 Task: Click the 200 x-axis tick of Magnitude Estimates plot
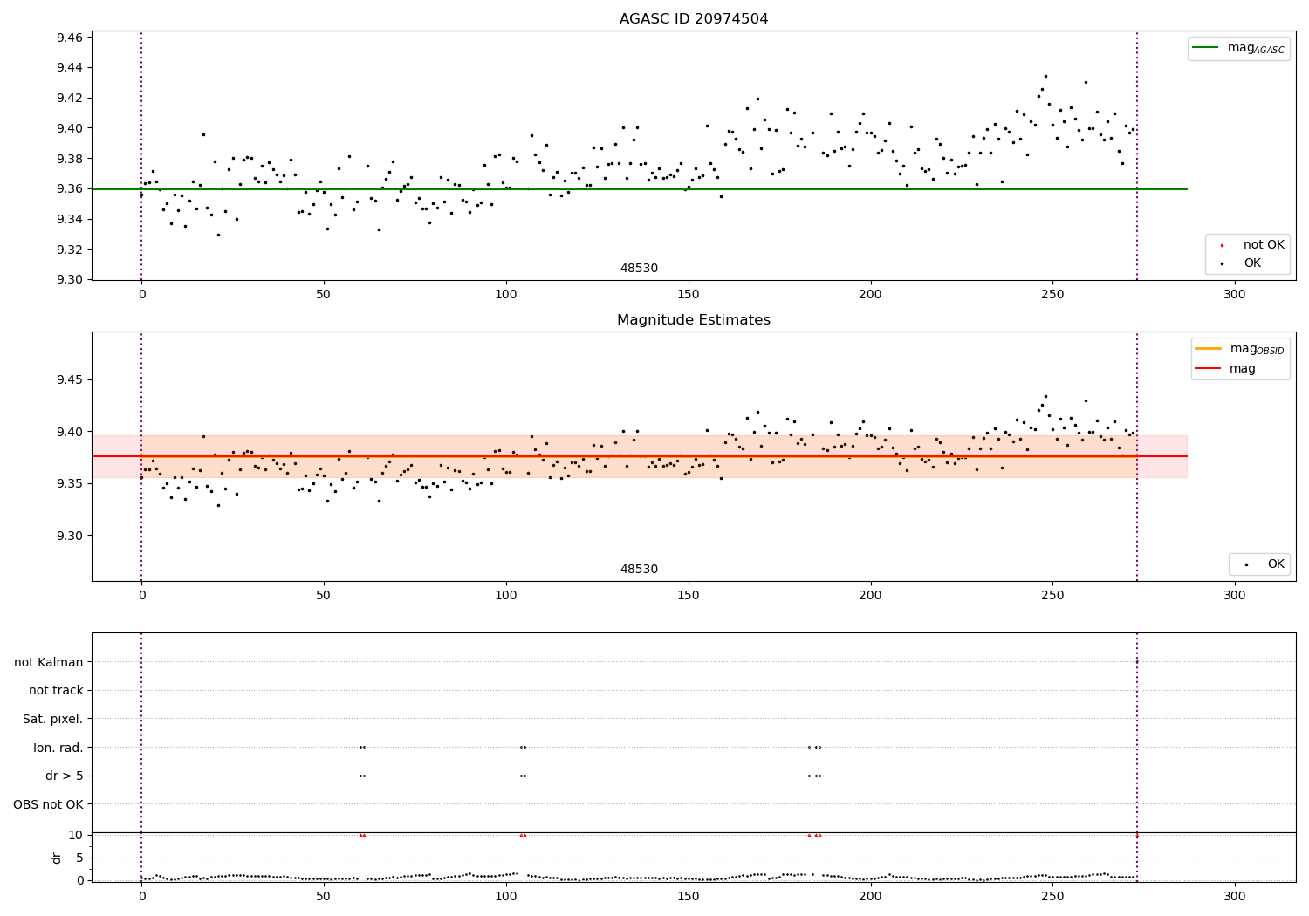point(870,596)
